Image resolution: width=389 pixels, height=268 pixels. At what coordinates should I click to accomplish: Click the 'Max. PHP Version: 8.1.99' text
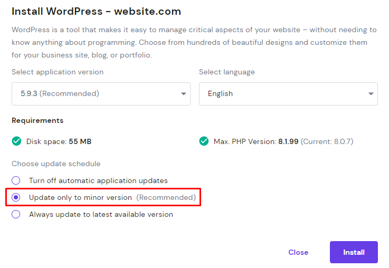click(256, 141)
